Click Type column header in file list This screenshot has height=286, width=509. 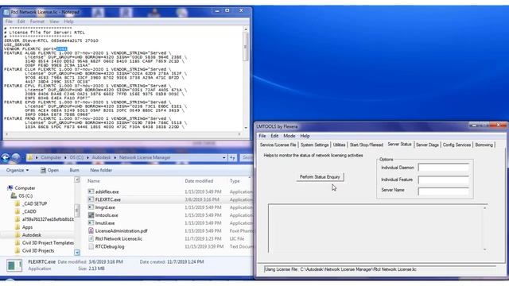click(235, 181)
